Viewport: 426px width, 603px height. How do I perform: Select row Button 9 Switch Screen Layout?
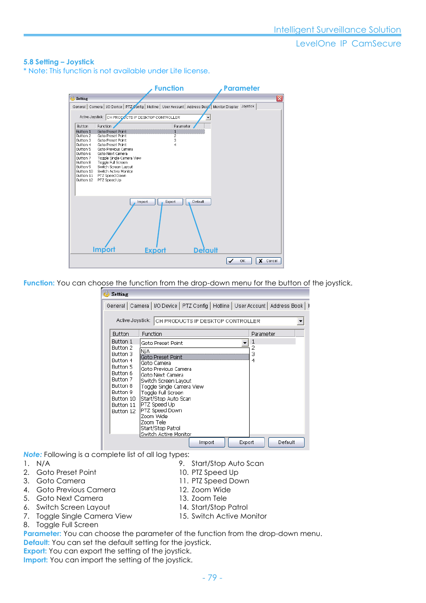(140, 167)
